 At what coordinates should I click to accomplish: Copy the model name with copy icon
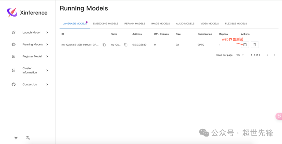[x=126, y=45]
